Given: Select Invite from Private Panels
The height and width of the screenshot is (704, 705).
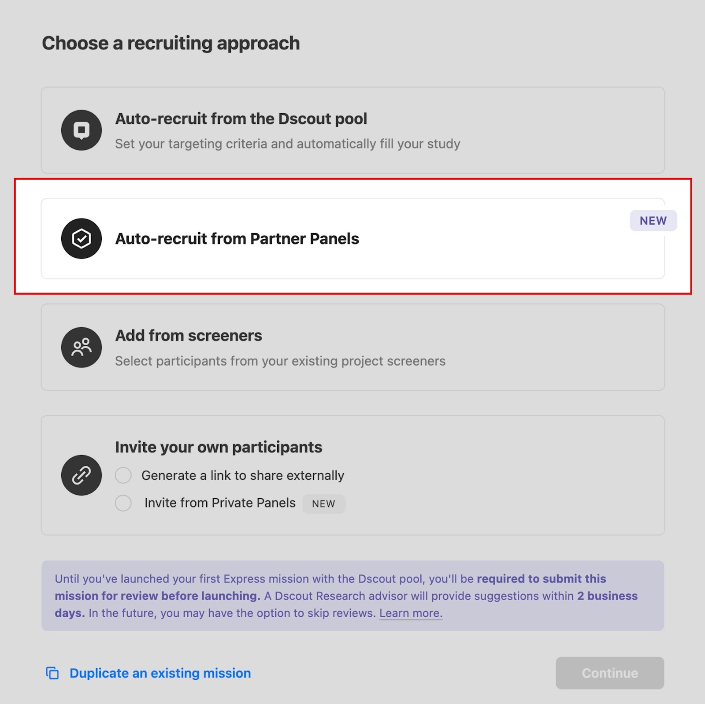Looking at the screenshot, I should click(123, 503).
